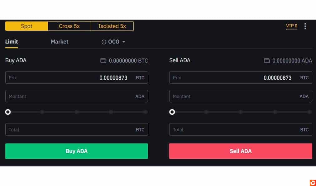This screenshot has width=316, height=186.
Task: Click the green Buy ADA button
Action: (x=77, y=151)
